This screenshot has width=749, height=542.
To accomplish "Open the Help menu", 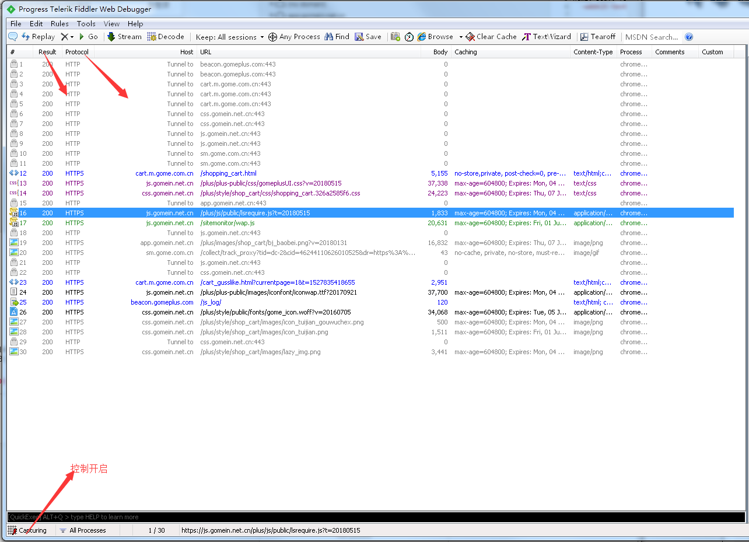I will click(135, 24).
